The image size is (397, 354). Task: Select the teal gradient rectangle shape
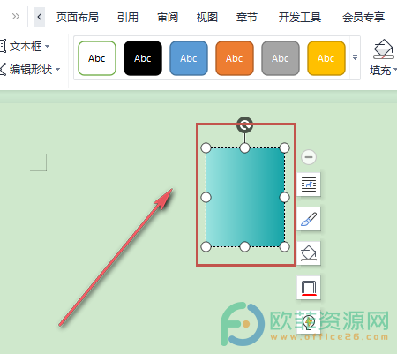tap(245, 197)
